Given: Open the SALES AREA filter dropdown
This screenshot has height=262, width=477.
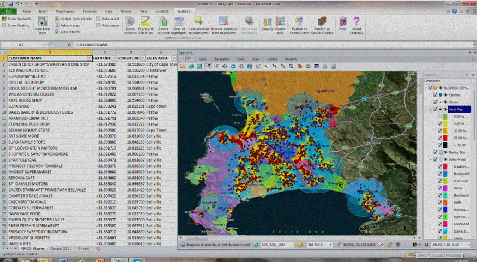Looking at the screenshot, I should [173, 58].
